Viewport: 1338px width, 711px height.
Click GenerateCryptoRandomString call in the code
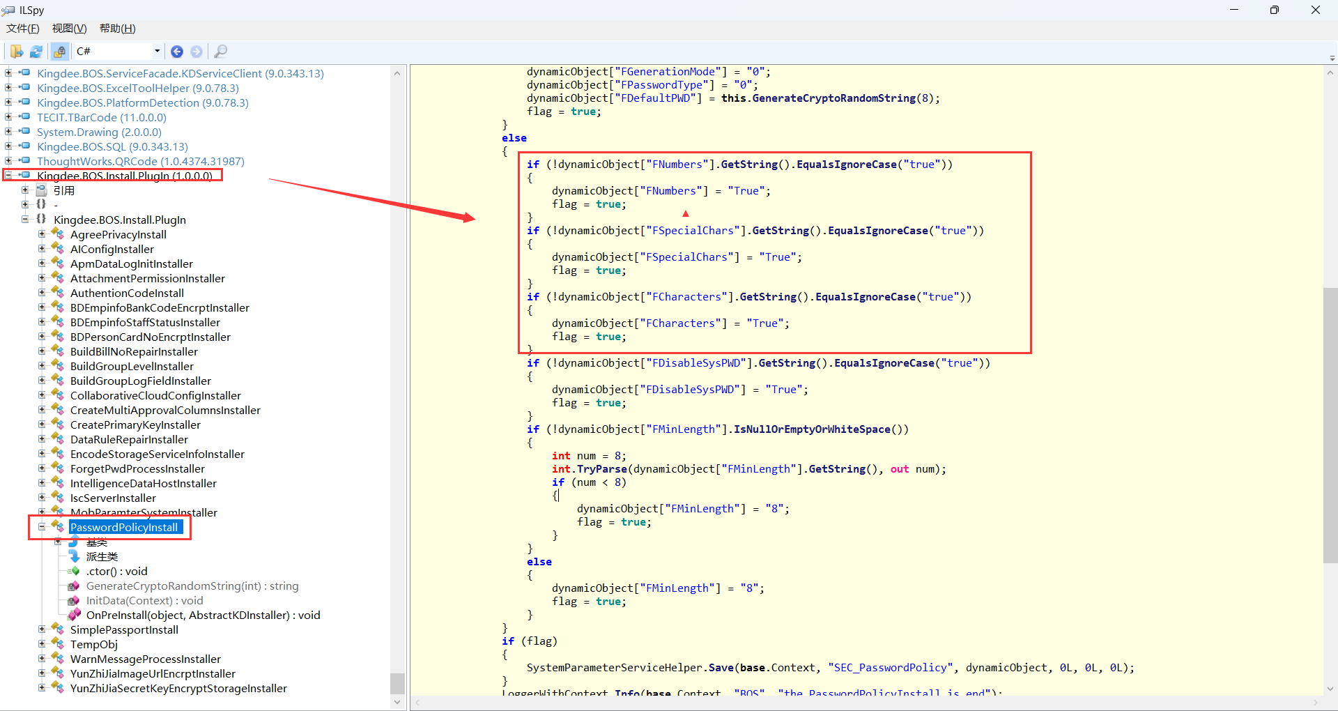pos(834,98)
